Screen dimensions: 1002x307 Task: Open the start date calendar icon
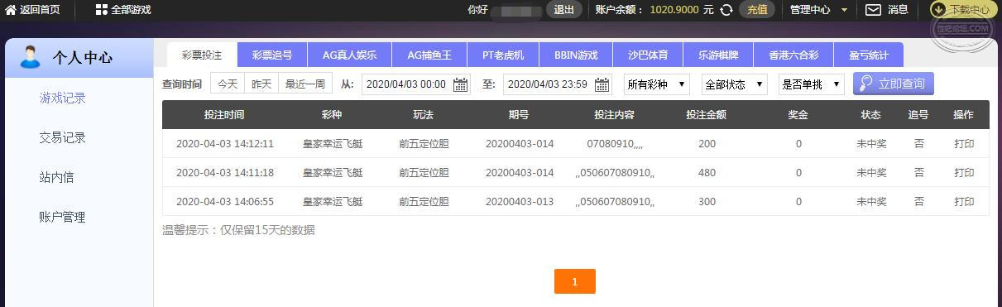point(460,84)
